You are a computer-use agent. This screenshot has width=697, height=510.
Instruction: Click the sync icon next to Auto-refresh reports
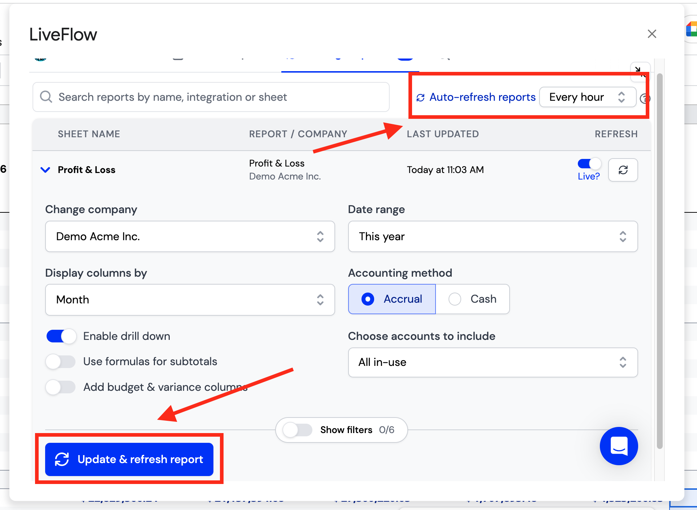420,98
